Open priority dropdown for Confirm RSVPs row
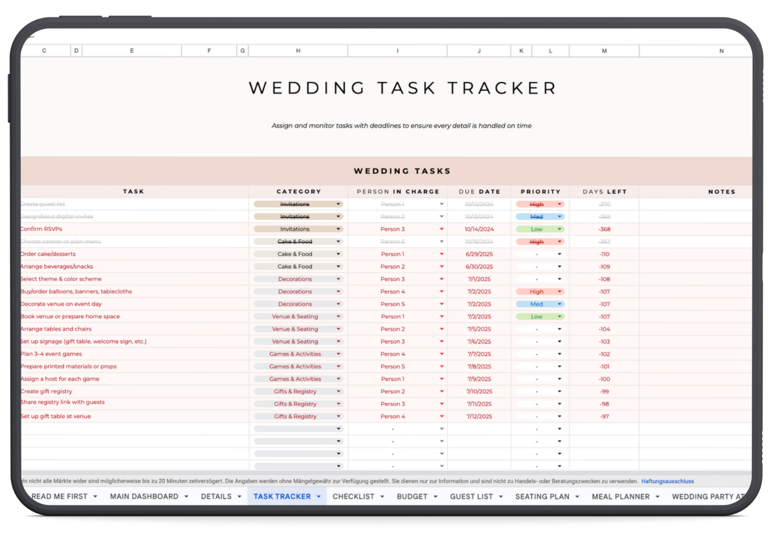The image size is (772, 536). coord(559,229)
